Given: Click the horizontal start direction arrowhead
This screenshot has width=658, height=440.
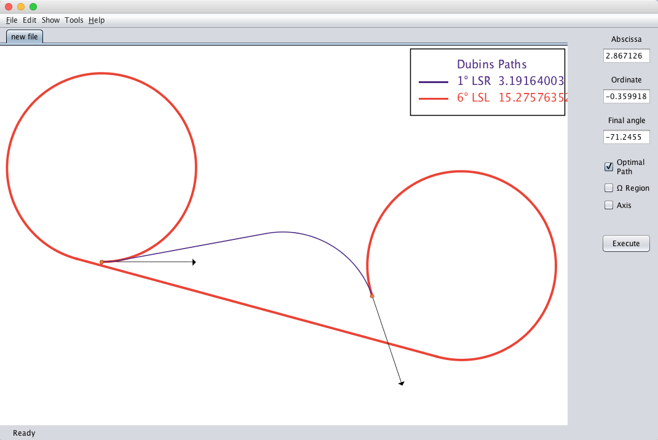Looking at the screenshot, I should tap(194, 262).
